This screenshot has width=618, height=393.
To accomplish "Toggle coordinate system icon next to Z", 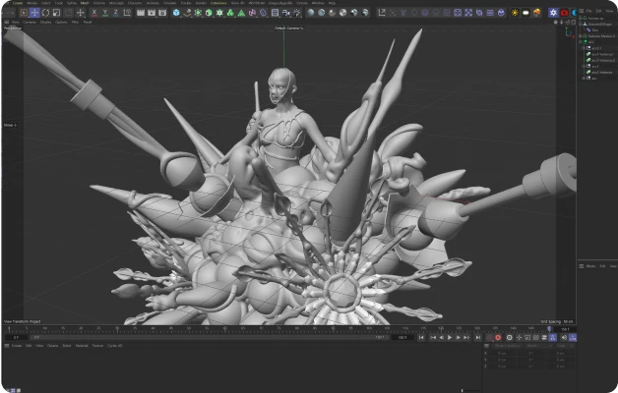I will (127, 13).
